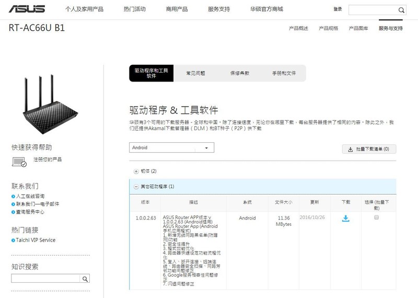
Task: Collapse the 其它驱动程序 (1) section
Action: click(x=136, y=187)
